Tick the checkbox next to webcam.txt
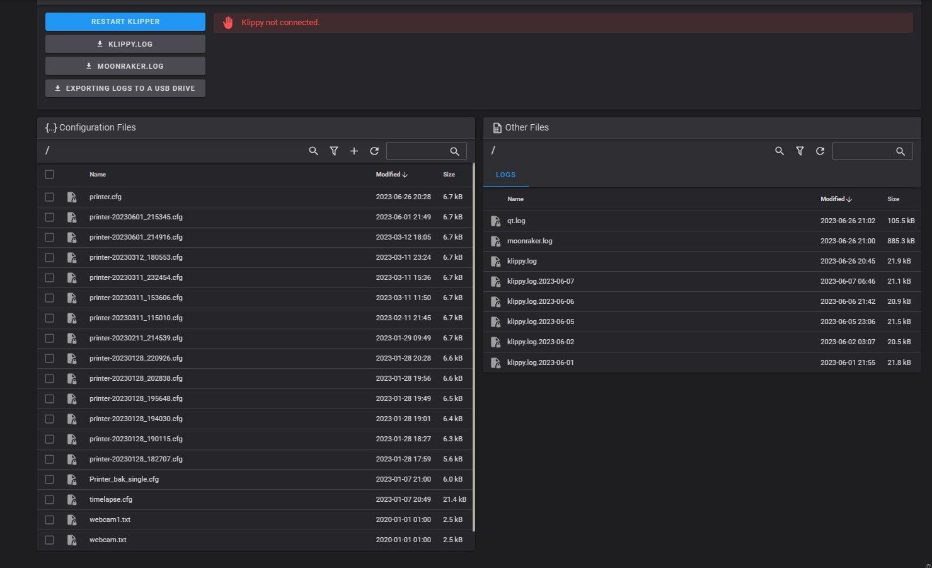Viewport: 932px width, 568px height. tap(50, 540)
